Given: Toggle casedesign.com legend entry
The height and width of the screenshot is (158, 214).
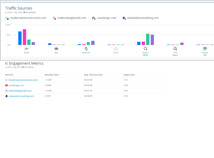Looking at the screenshot, I should point(106,18).
